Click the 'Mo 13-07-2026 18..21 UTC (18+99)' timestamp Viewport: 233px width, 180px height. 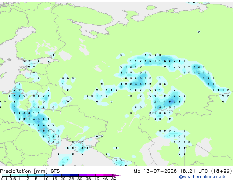pyautogui.click(x=183, y=171)
